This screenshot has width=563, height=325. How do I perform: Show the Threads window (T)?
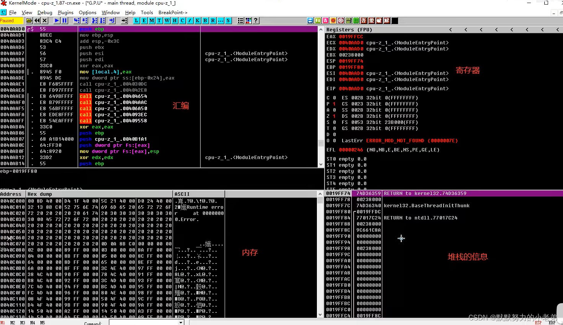coord(160,21)
